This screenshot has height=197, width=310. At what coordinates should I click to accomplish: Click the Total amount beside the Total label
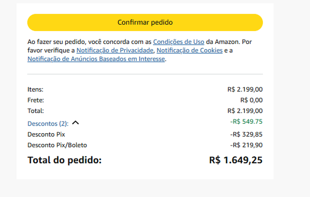tap(245, 111)
